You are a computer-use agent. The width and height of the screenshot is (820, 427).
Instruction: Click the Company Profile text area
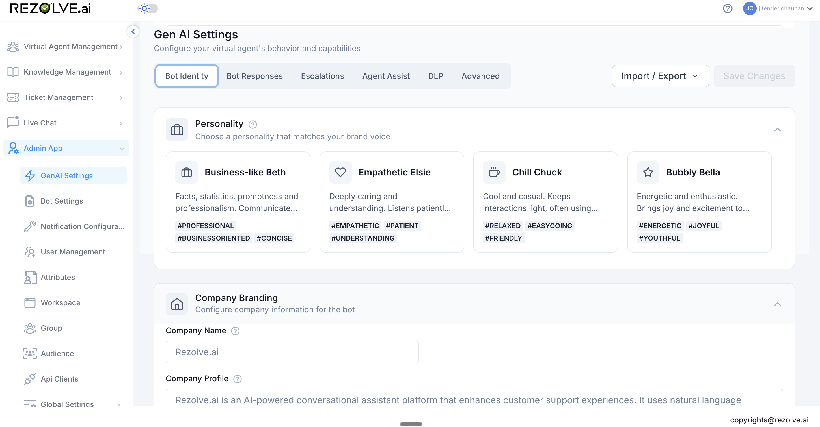pos(474,397)
